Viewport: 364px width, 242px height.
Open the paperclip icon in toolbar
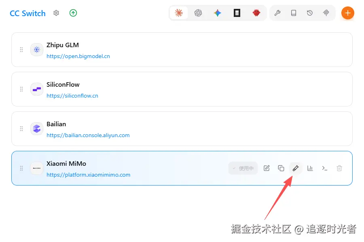pos(326,13)
